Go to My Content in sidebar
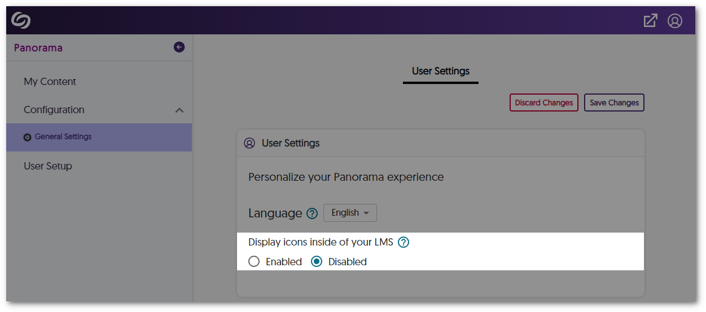The width and height of the screenshot is (706, 312). [x=50, y=82]
